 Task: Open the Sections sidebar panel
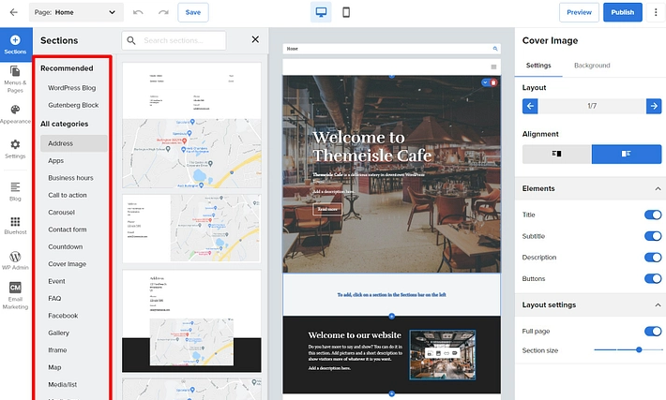click(15, 45)
